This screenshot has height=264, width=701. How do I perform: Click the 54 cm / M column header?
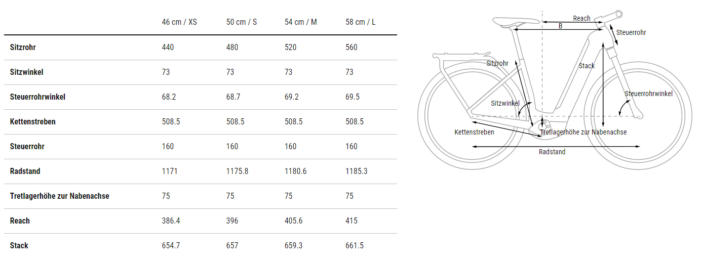301,22
